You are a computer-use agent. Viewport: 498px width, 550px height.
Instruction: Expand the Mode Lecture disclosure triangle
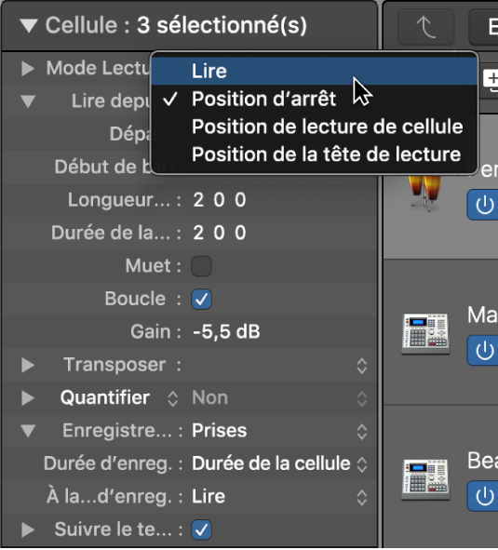[x=28, y=68]
